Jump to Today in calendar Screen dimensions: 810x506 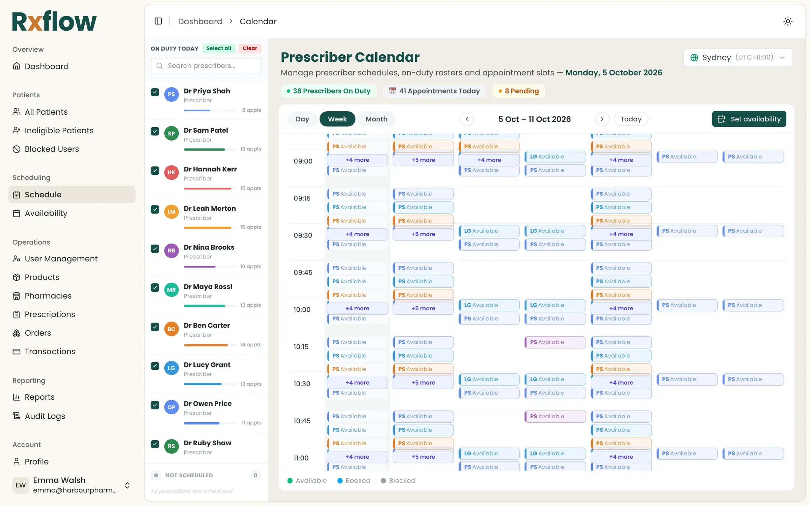coord(630,119)
